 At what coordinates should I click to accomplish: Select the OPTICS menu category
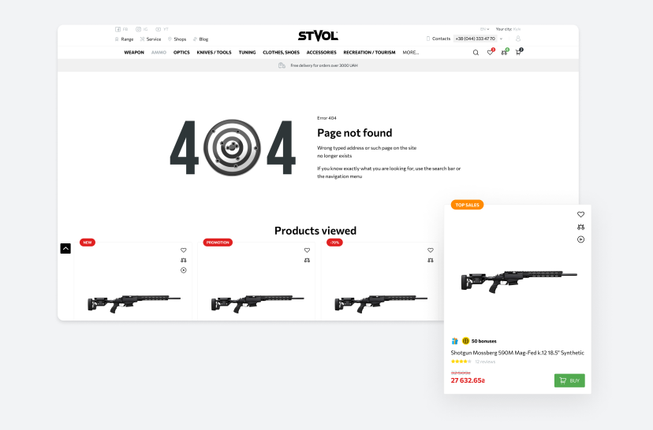pos(181,53)
